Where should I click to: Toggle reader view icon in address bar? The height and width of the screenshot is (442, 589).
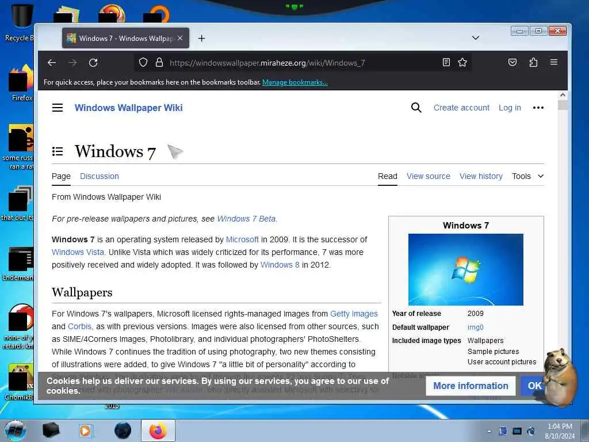(x=446, y=62)
